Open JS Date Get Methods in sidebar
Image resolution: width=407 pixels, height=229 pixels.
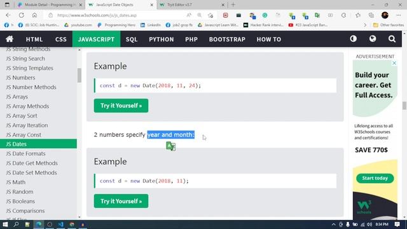[32, 163]
